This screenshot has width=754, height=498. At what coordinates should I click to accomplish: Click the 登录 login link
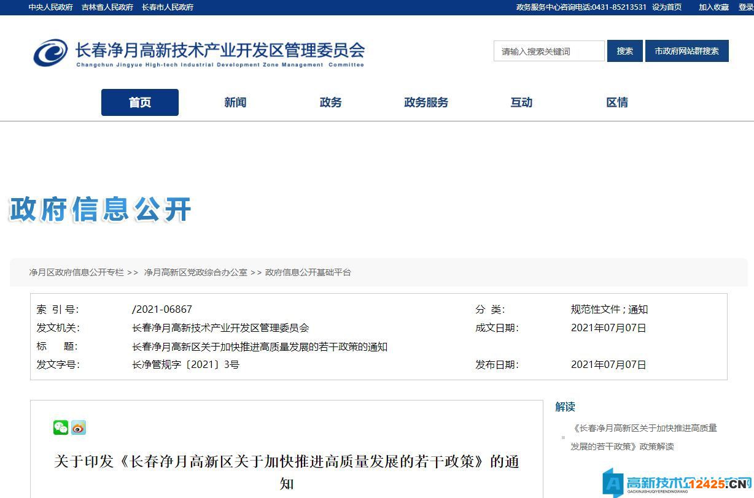(746, 7)
